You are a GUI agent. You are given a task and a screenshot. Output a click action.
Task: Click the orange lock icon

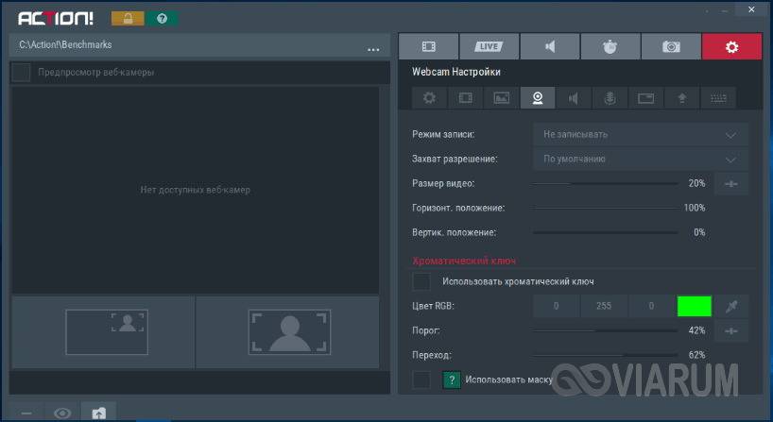[128, 18]
